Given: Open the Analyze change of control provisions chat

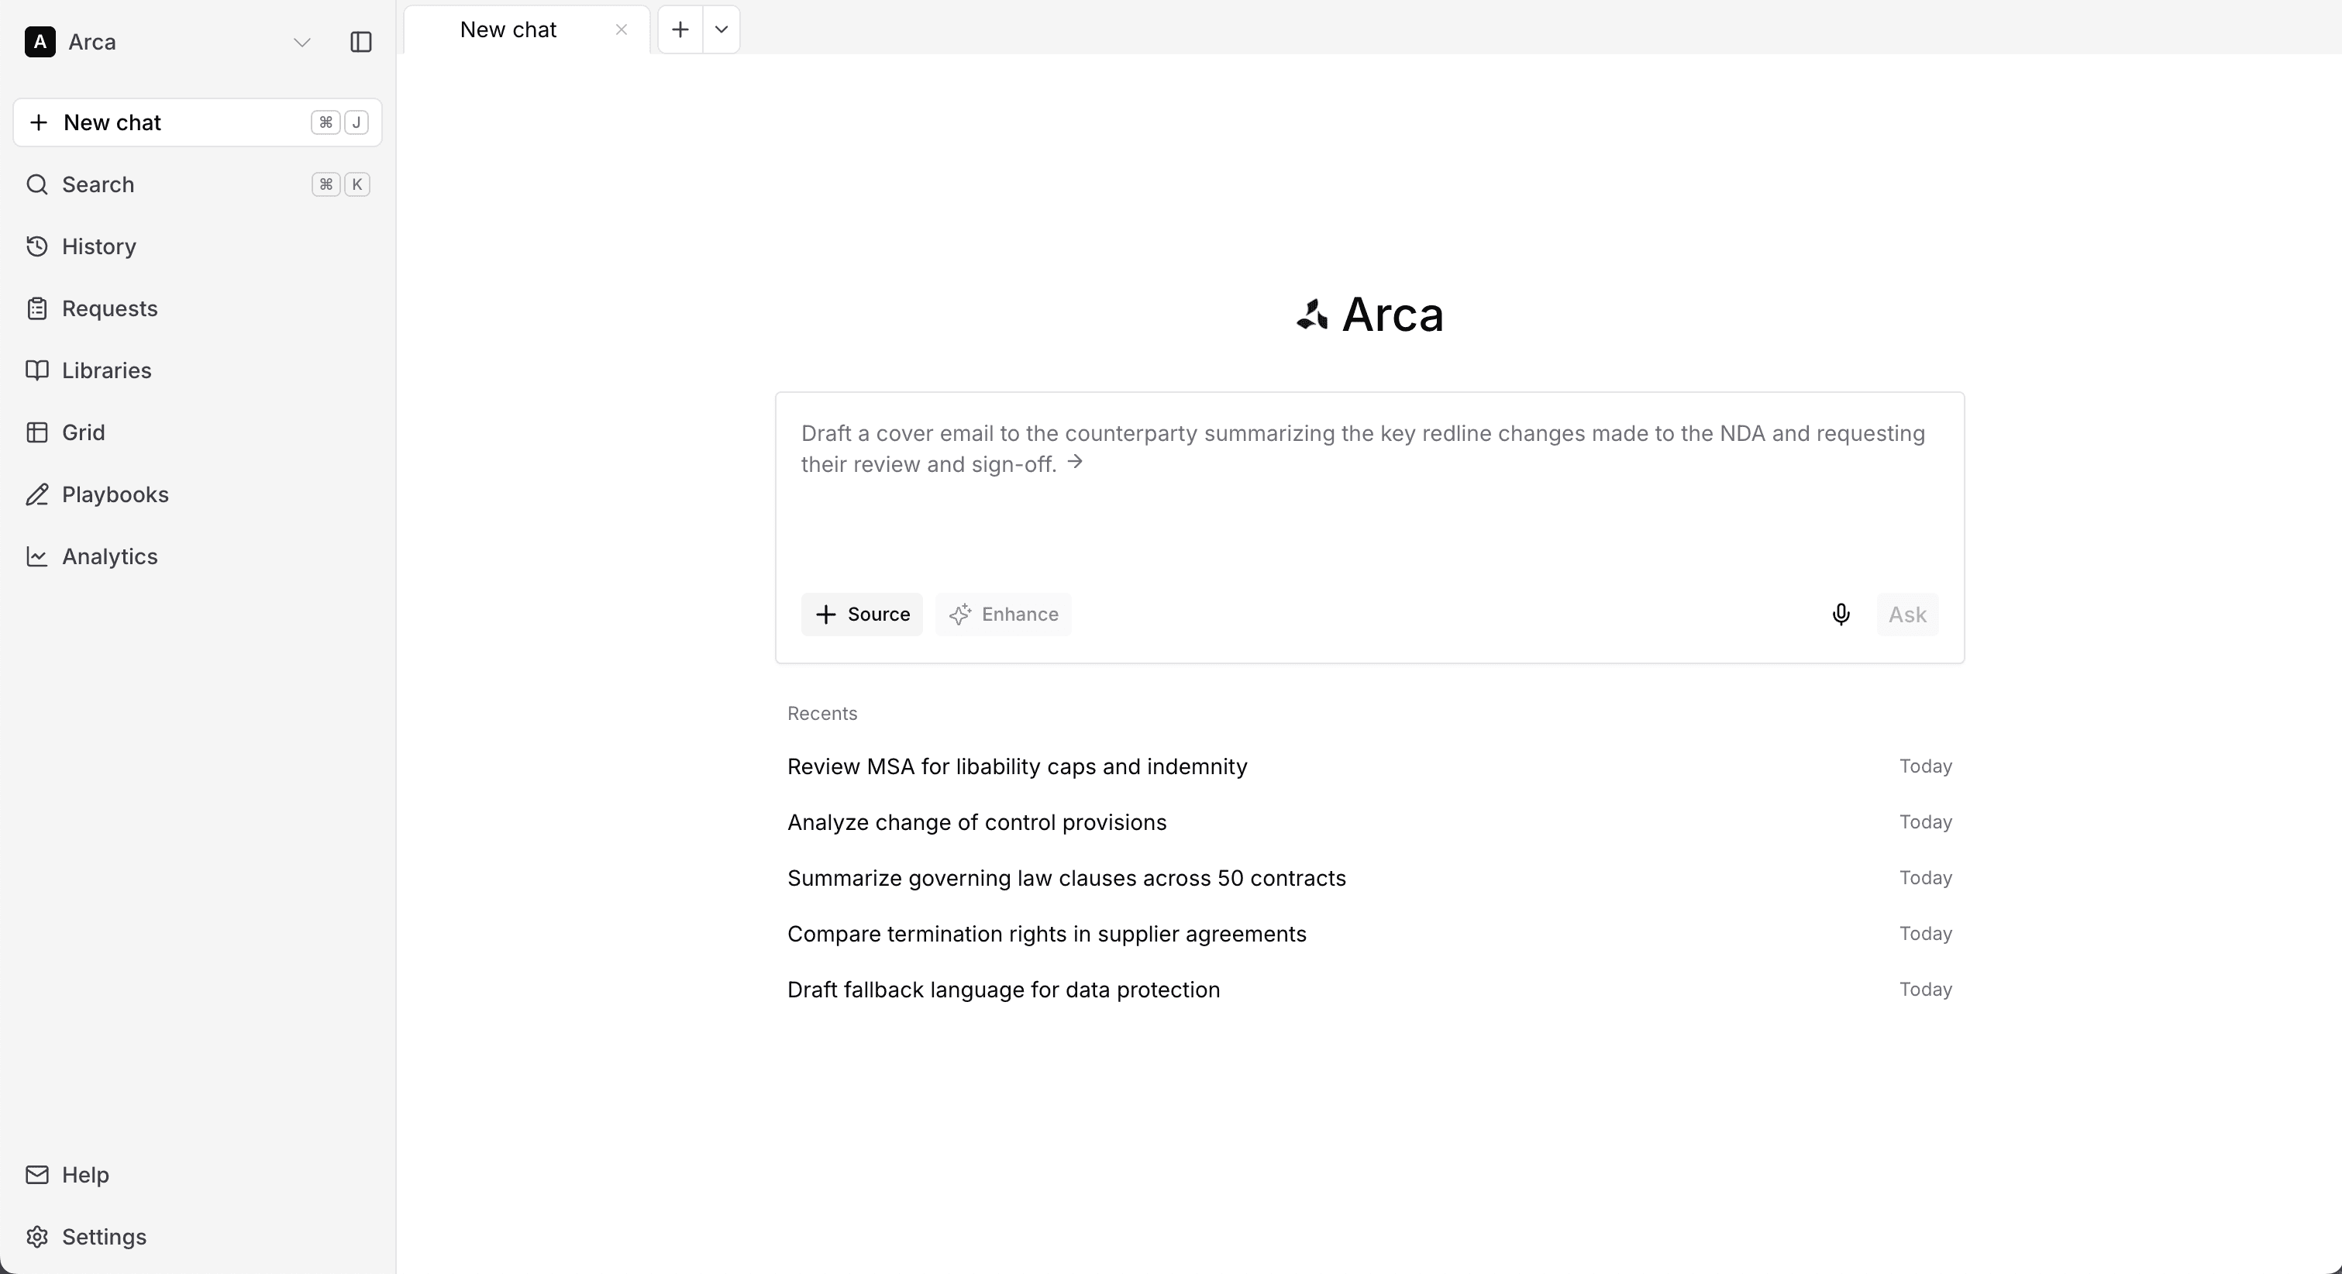Looking at the screenshot, I should click(x=976, y=823).
